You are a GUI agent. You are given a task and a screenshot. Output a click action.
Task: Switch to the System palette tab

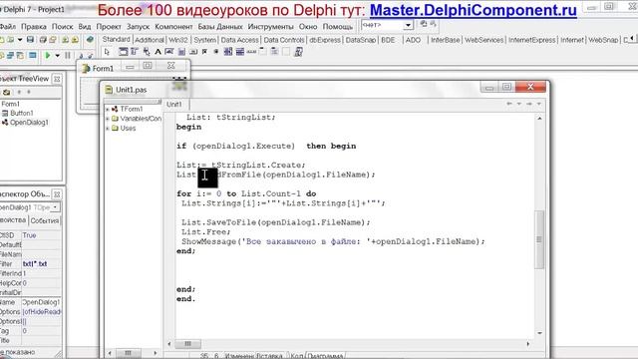coord(204,40)
